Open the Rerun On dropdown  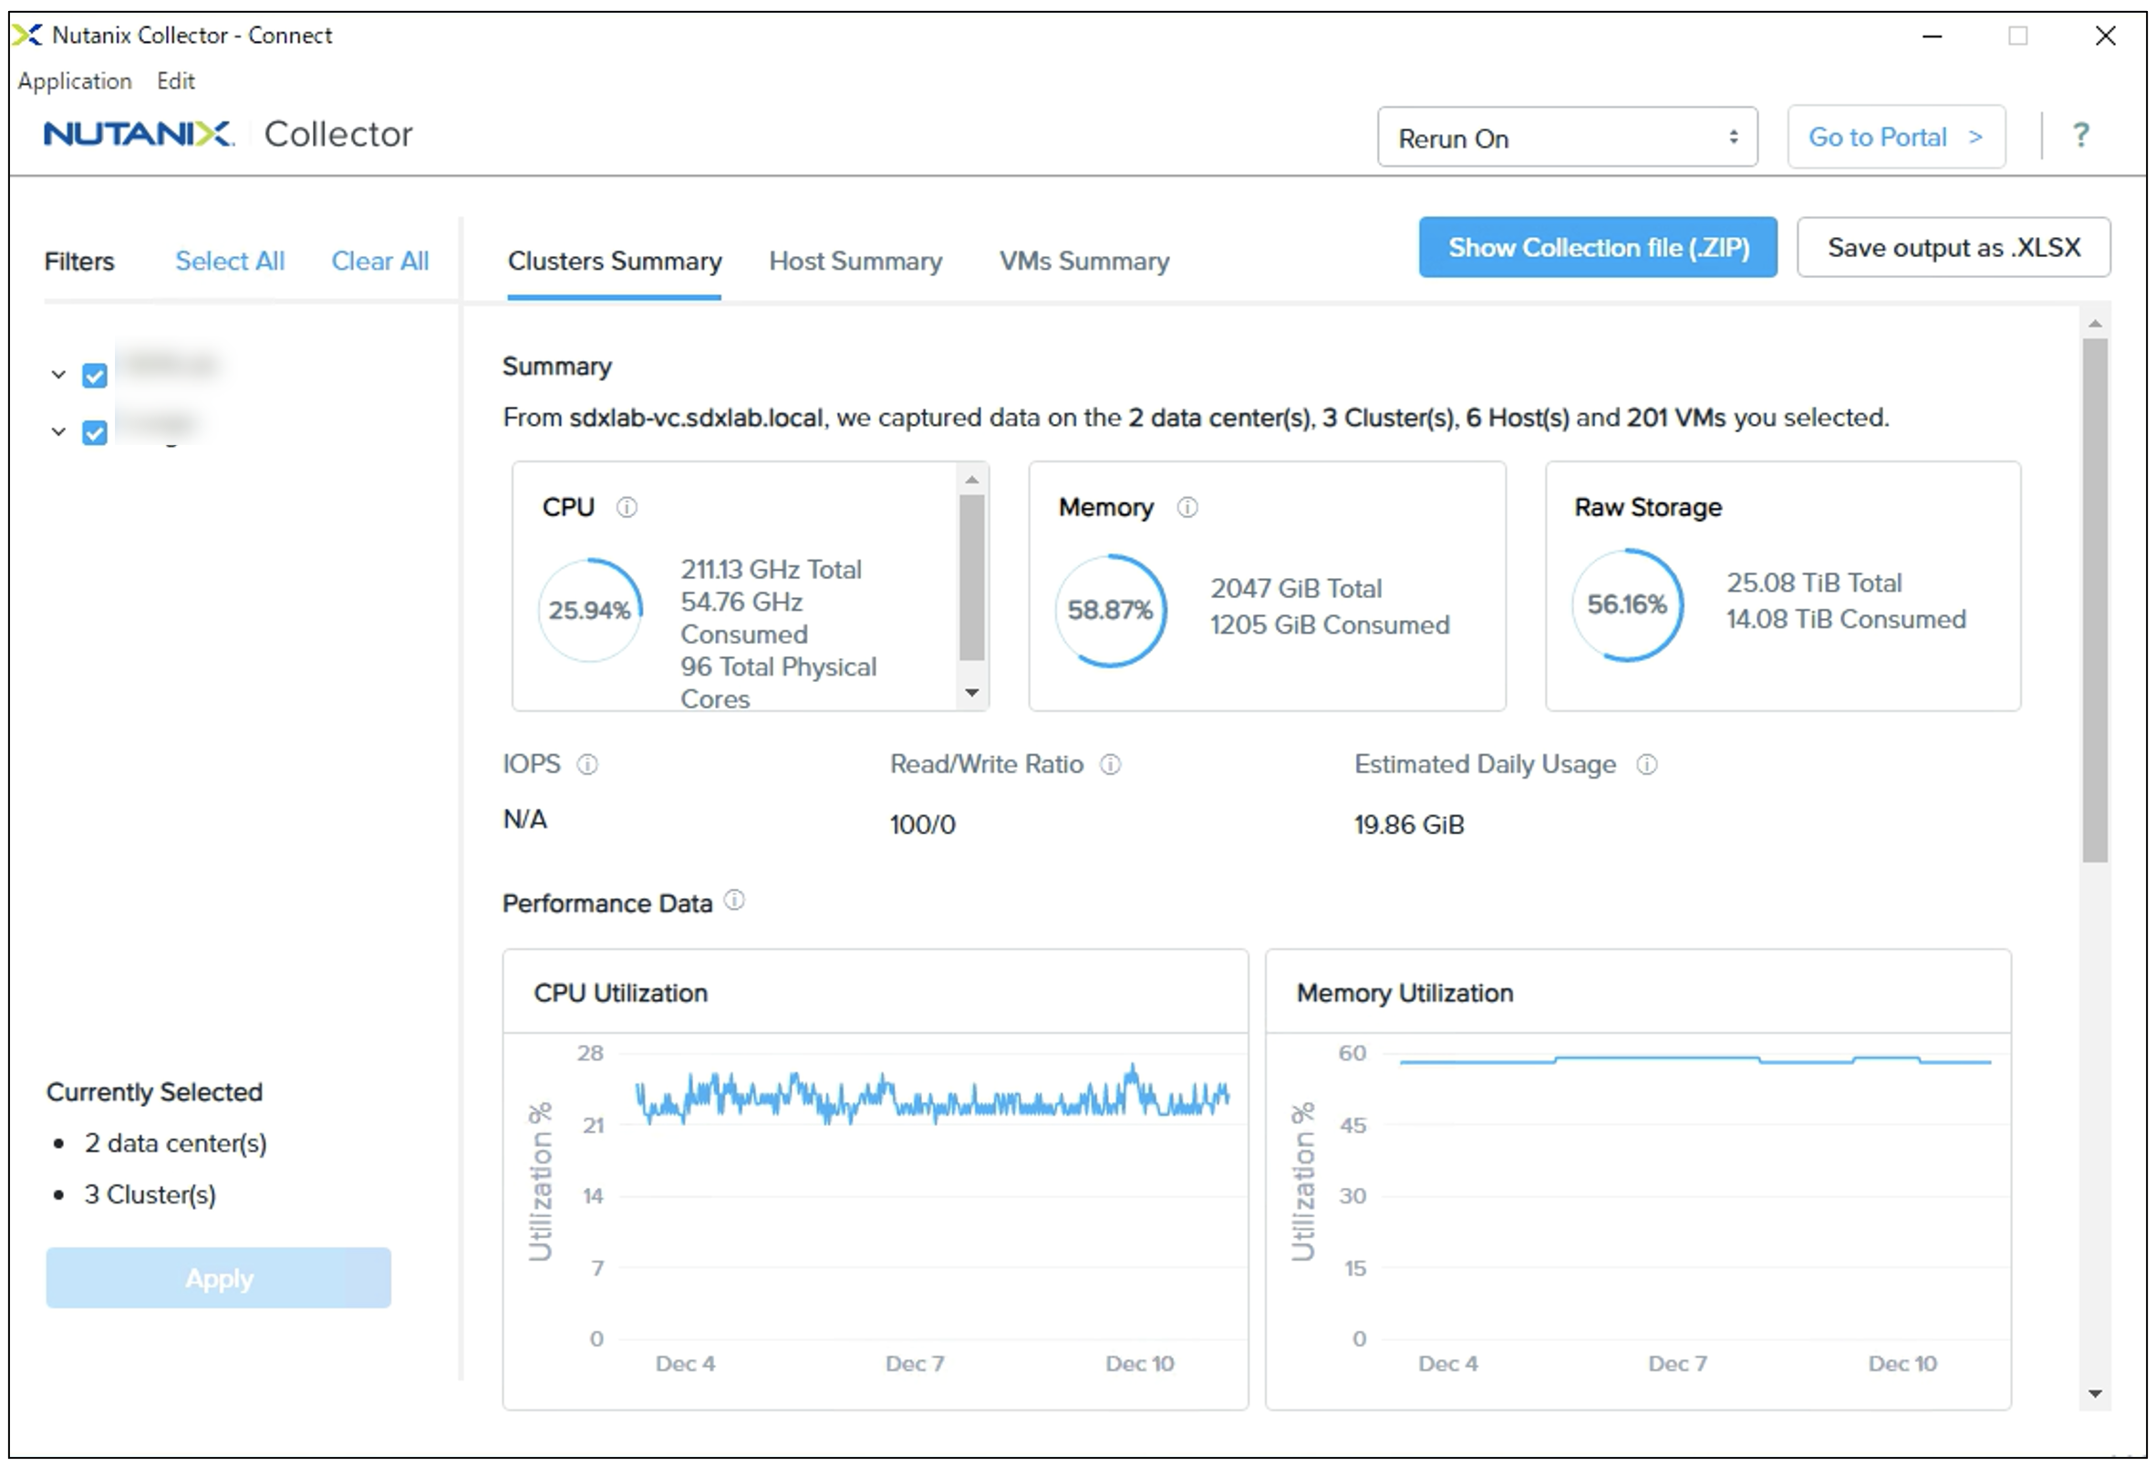pyautogui.click(x=1567, y=138)
